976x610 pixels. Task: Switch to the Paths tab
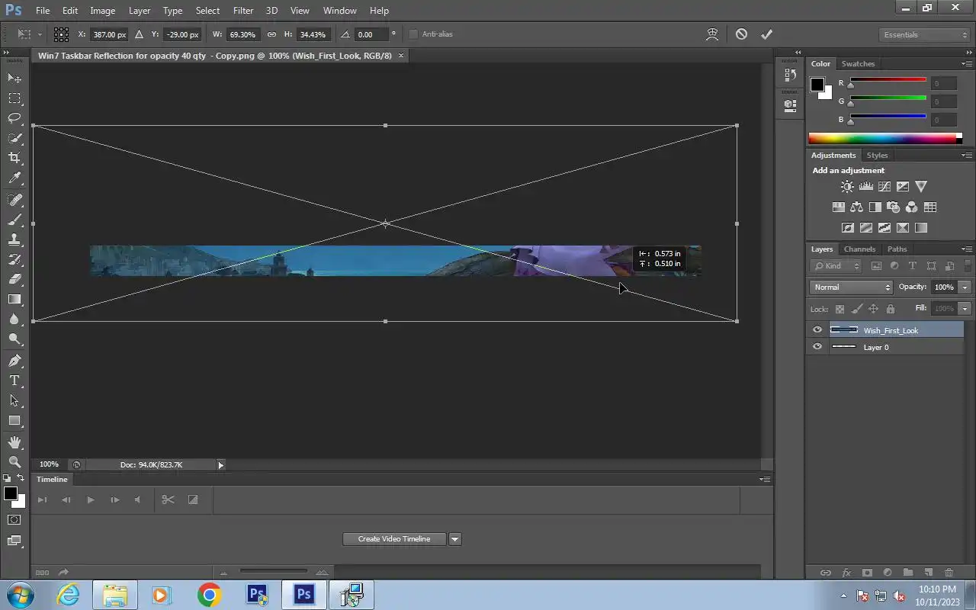point(897,249)
